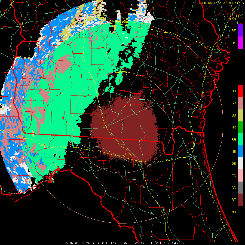Click the 'GC' legend label
This screenshot has width=245, height=245.
[x=234, y=188]
